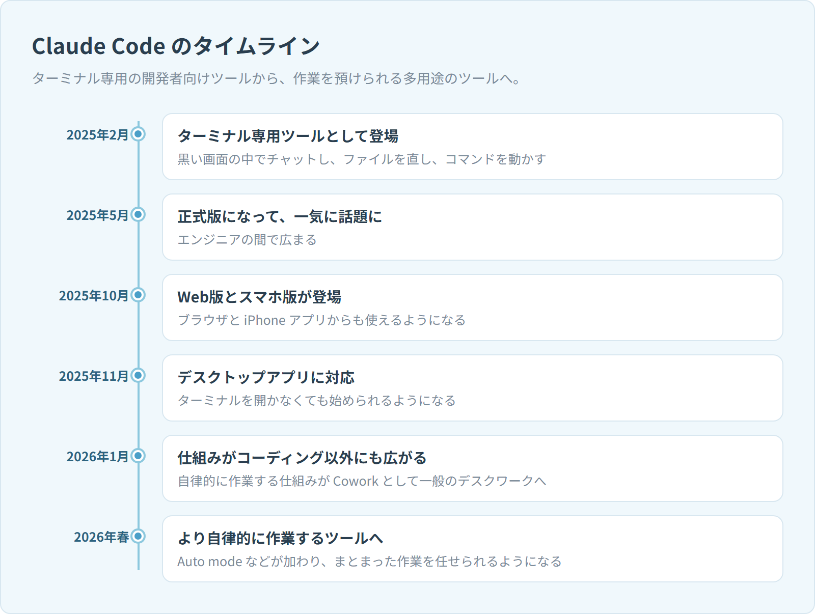The width and height of the screenshot is (815, 615).
Task: Click the description 黒い画面の中でチャットし
Action: pyautogui.click(x=362, y=159)
